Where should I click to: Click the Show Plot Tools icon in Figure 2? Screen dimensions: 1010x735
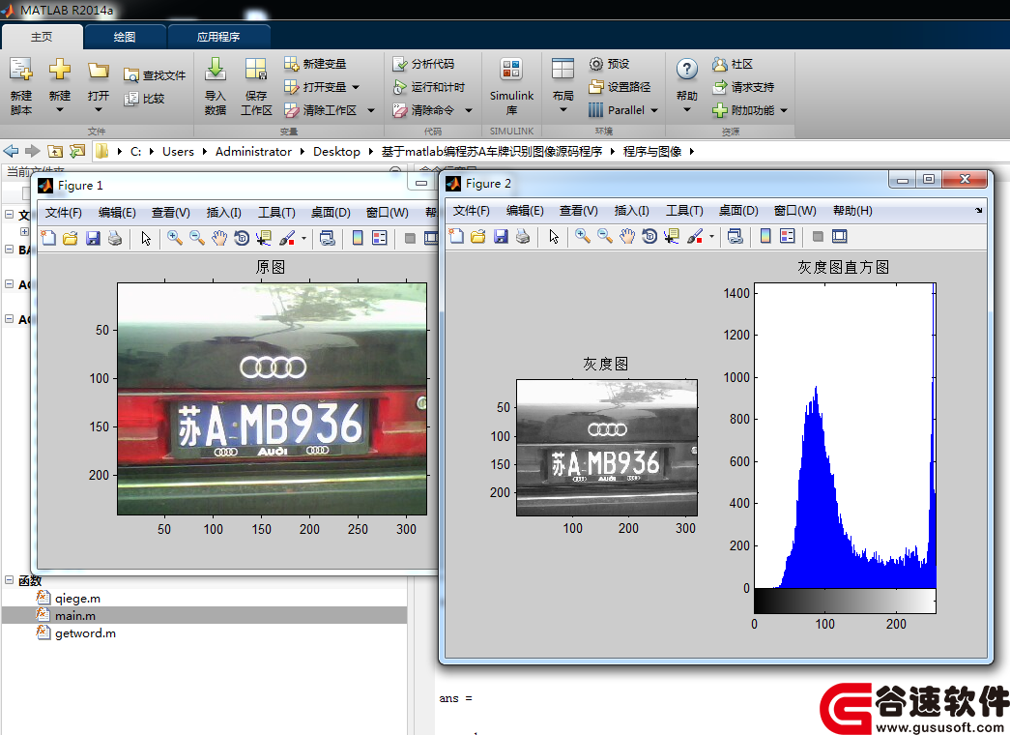840,237
